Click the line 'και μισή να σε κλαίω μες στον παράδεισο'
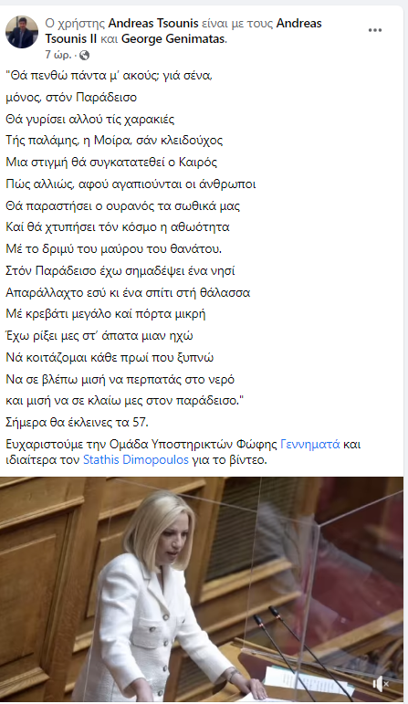This screenshot has width=408, height=704. pyautogui.click(x=124, y=401)
